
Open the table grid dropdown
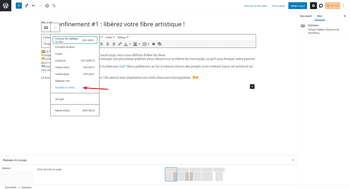point(146,44)
